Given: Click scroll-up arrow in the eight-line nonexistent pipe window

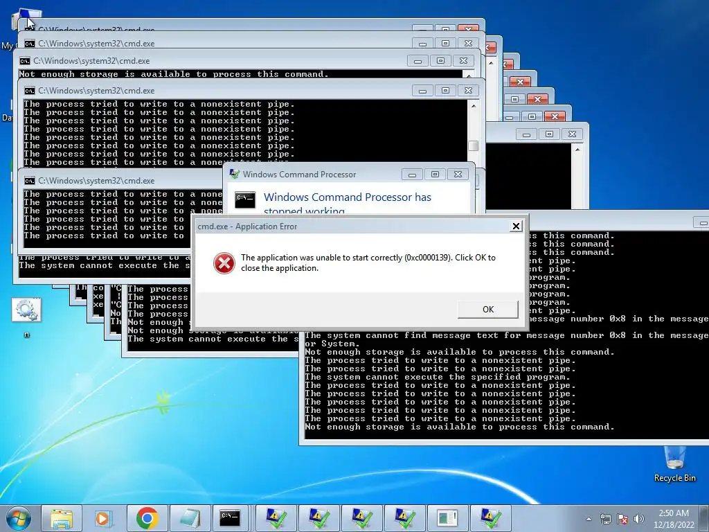Looking at the screenshot, I should 474,106.
